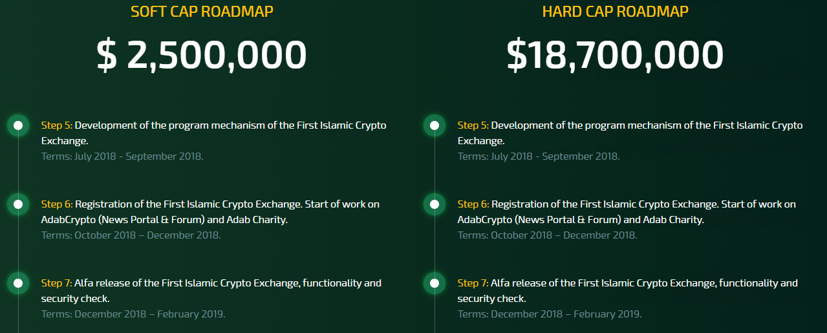Image resolution: width=827 pixels, height=333 pixels.
Task: Click Hard Cap terms December 2018 – February 2019
Action: [x=550, y=314]
